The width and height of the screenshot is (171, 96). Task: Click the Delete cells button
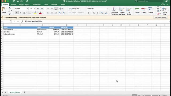click(144, 10)
